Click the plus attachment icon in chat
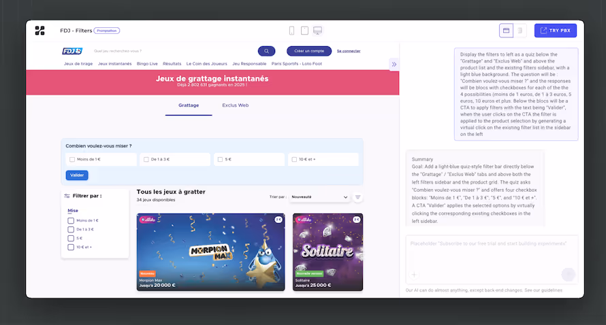The height and width of the screenshot is (325, 606). coord(414,275)
